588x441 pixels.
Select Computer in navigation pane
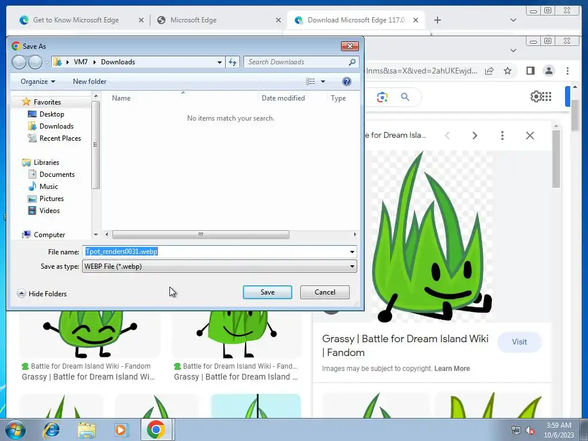pyautogui.click(x=49, y=235)
